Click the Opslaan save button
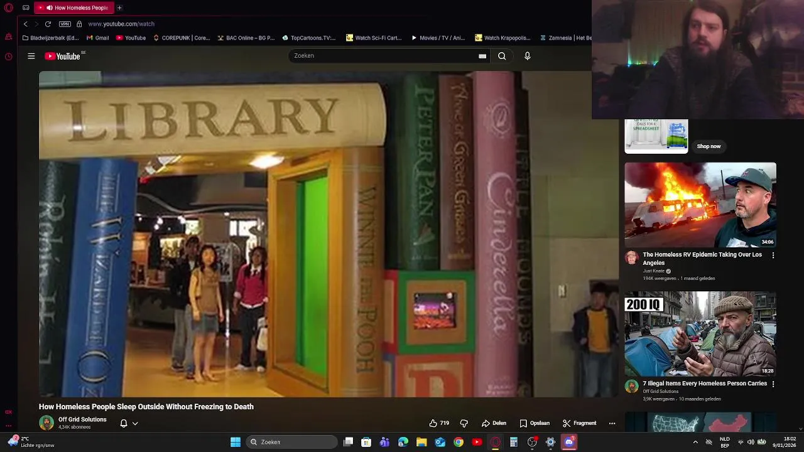 coord(535,423)
